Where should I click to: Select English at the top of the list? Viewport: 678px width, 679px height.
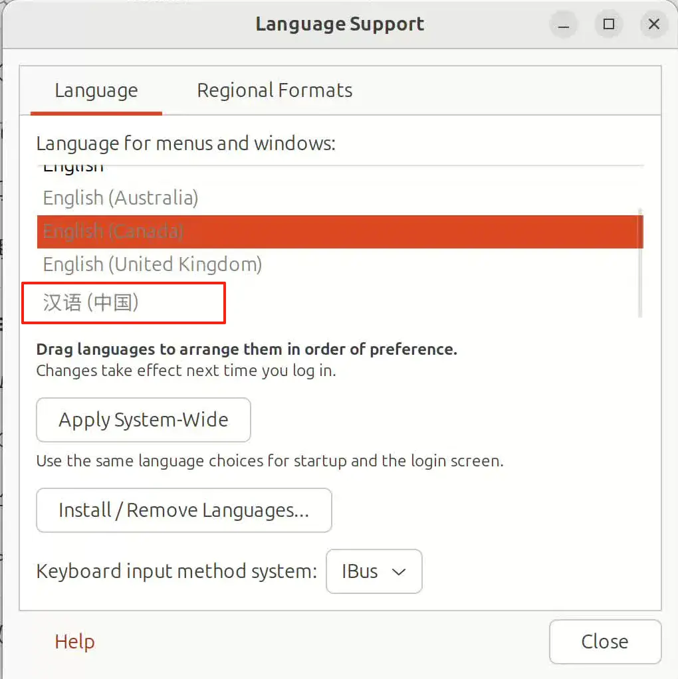[73, 166]
